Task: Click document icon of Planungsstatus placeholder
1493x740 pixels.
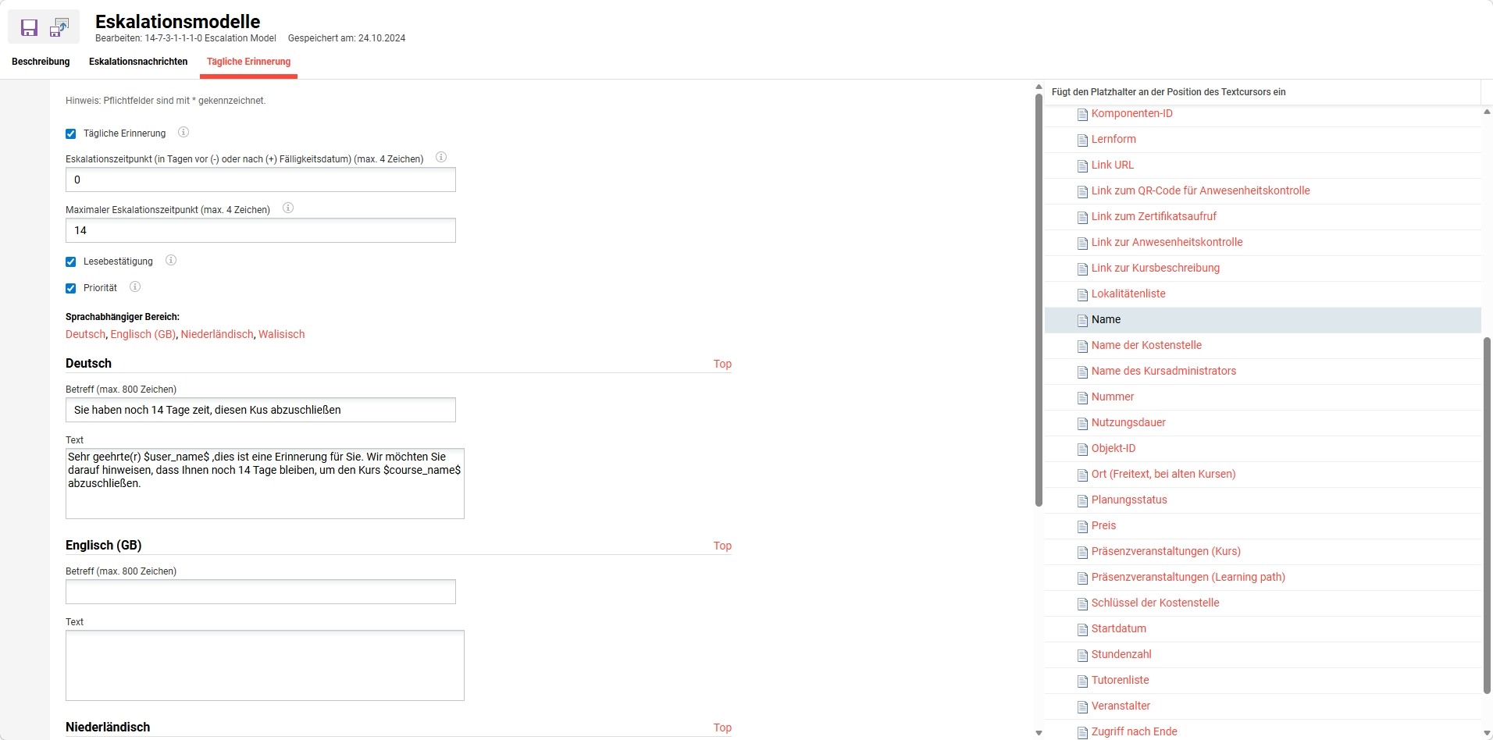Action: click(x=1082, y=501)
